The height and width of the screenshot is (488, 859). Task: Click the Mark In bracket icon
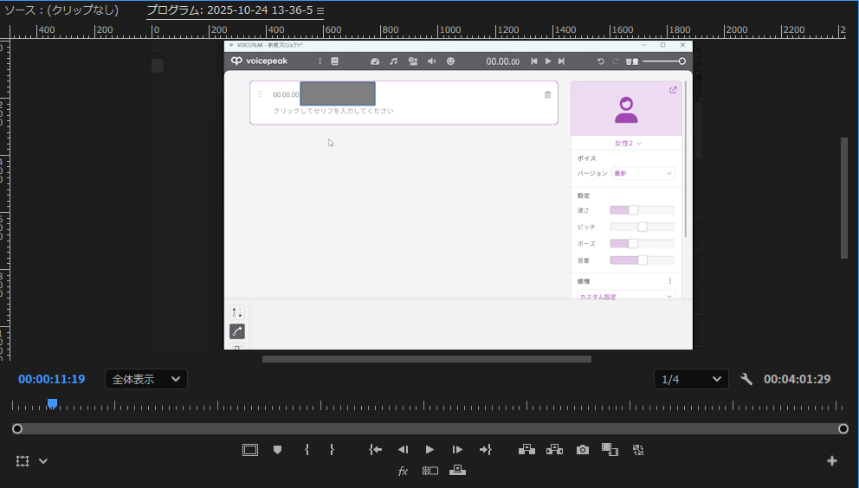click(307, 450)
